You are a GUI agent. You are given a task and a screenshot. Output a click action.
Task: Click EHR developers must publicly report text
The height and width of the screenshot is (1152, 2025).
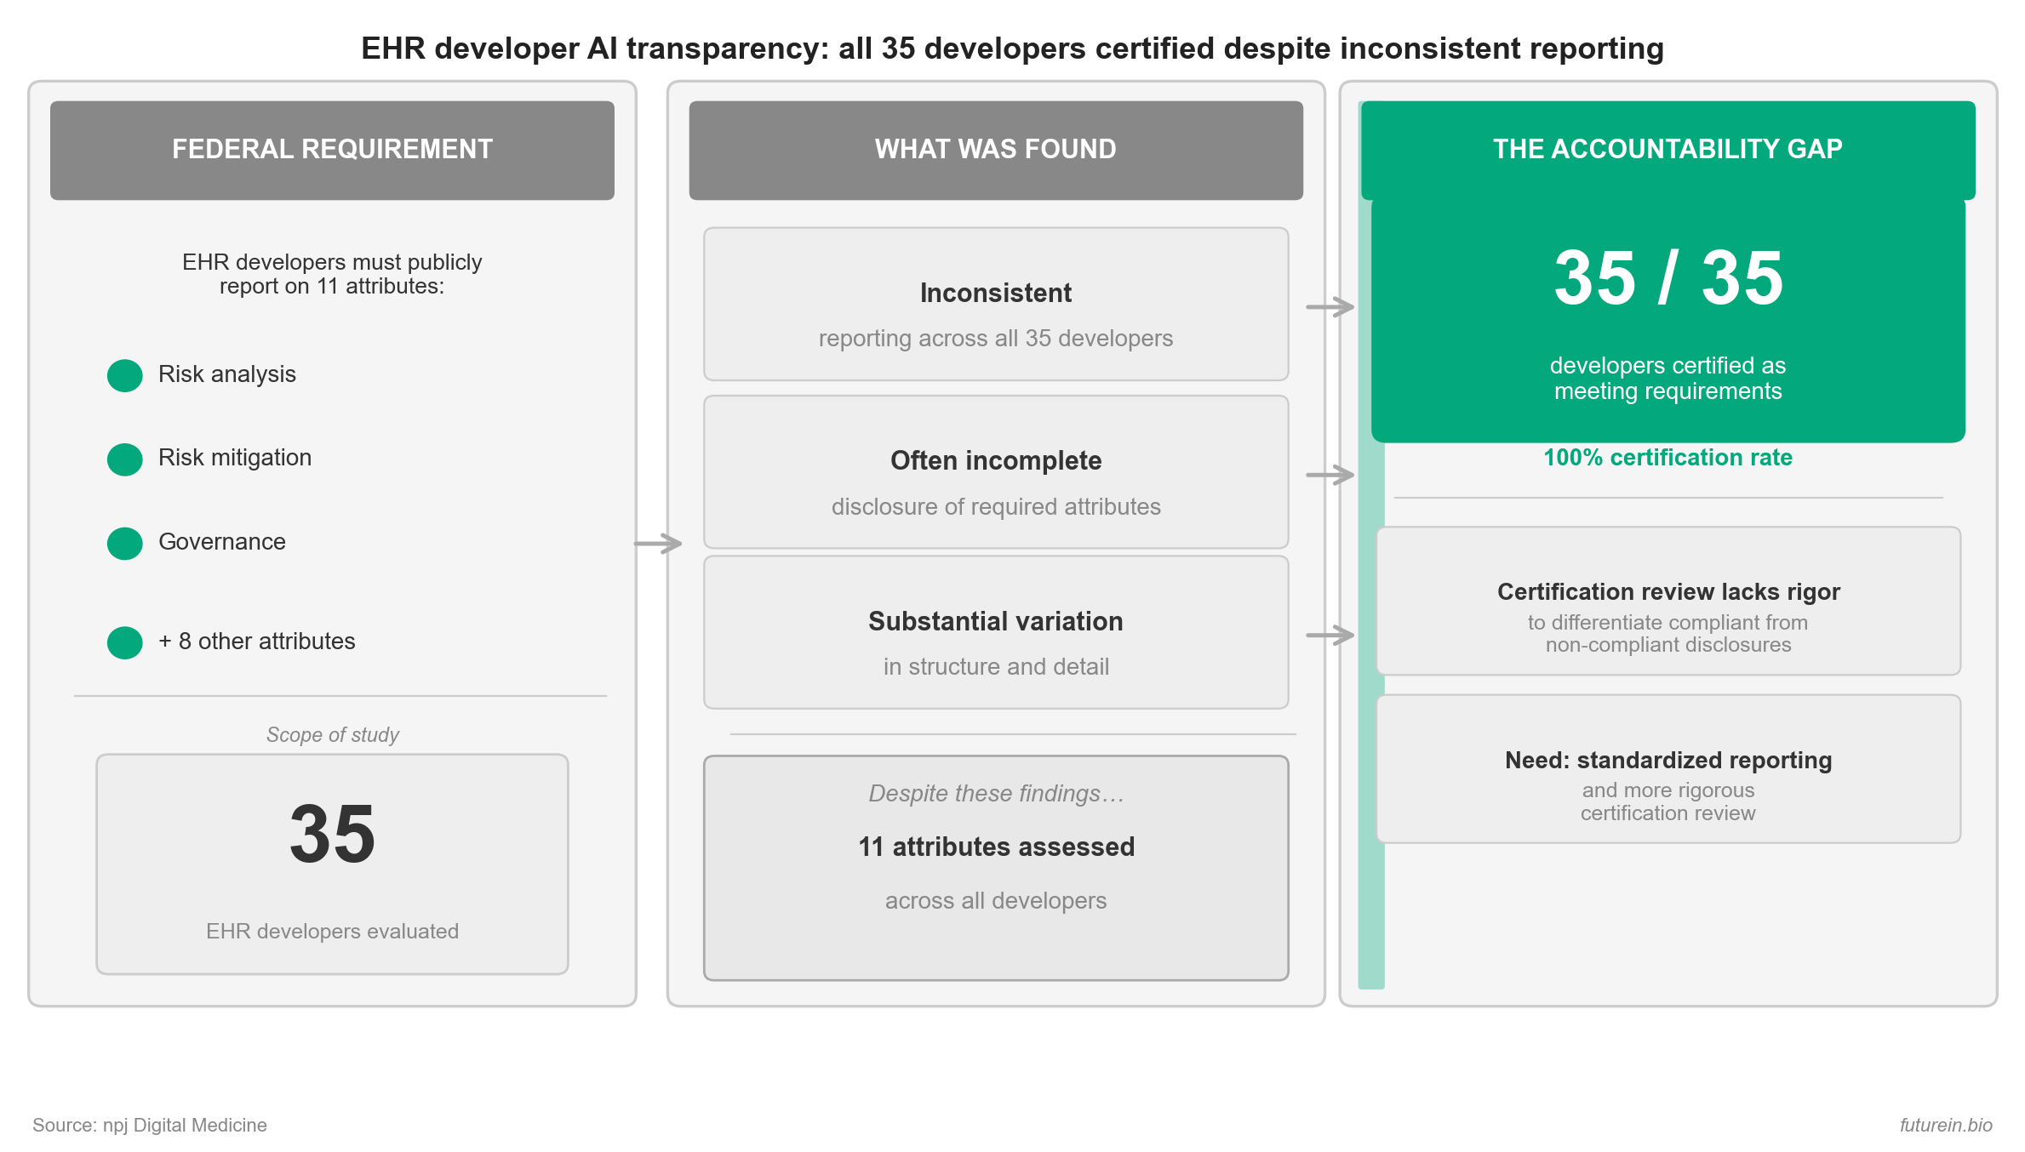coord(332,274)
